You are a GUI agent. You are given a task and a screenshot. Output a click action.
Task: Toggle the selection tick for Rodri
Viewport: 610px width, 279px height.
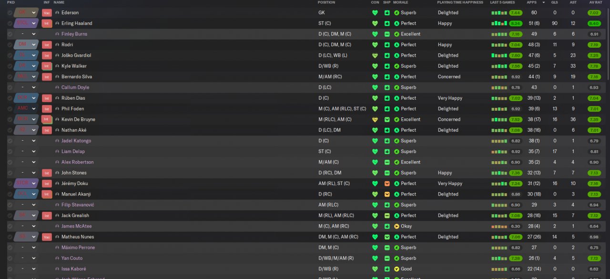10,45
